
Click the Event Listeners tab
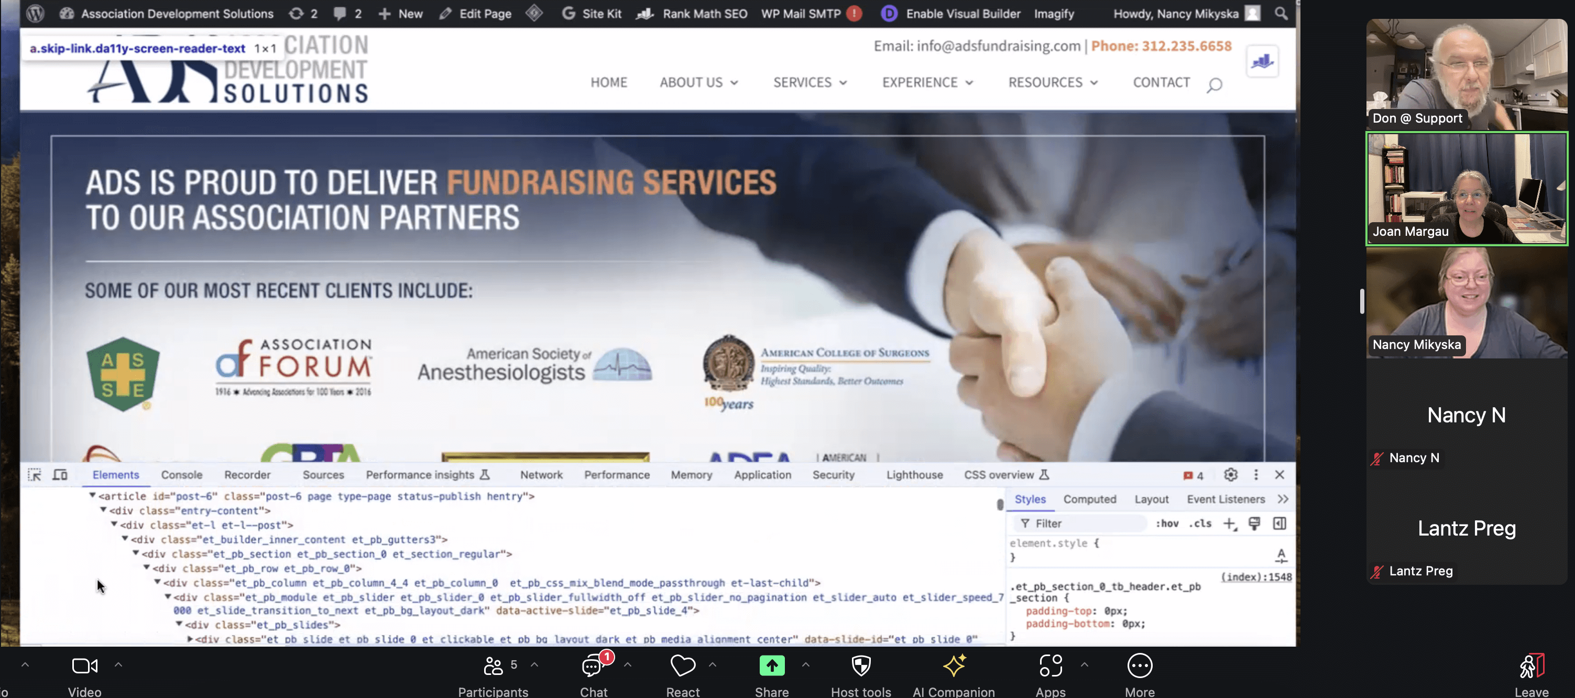point(1226,499)
